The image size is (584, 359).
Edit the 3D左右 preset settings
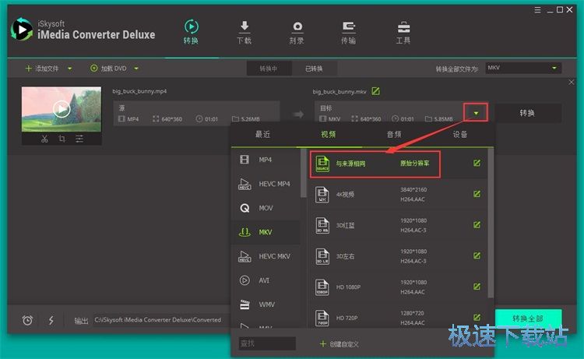click(477, 256)
